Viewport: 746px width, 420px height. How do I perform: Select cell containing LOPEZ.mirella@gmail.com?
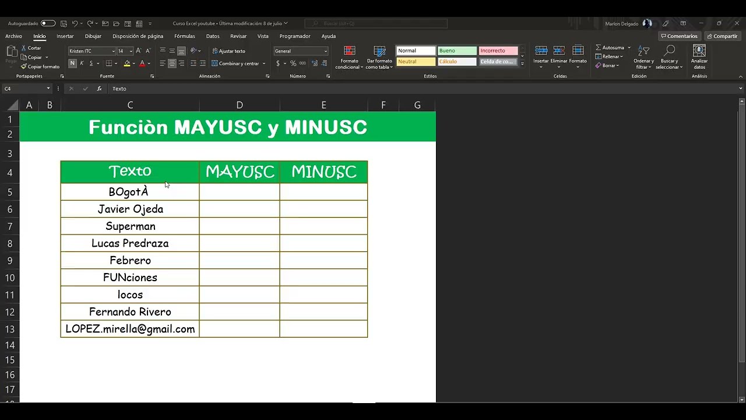[130, 329]
